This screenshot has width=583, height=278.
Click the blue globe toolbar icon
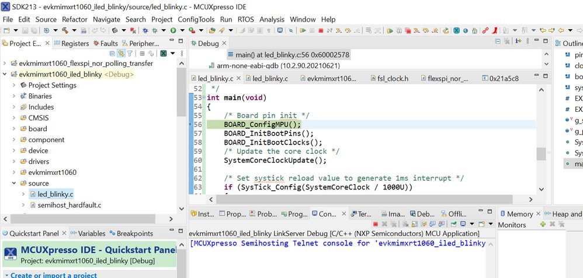(465, 30)
